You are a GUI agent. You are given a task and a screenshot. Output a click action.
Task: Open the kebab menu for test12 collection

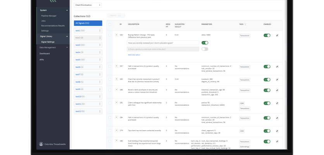(x=100, y=111)
